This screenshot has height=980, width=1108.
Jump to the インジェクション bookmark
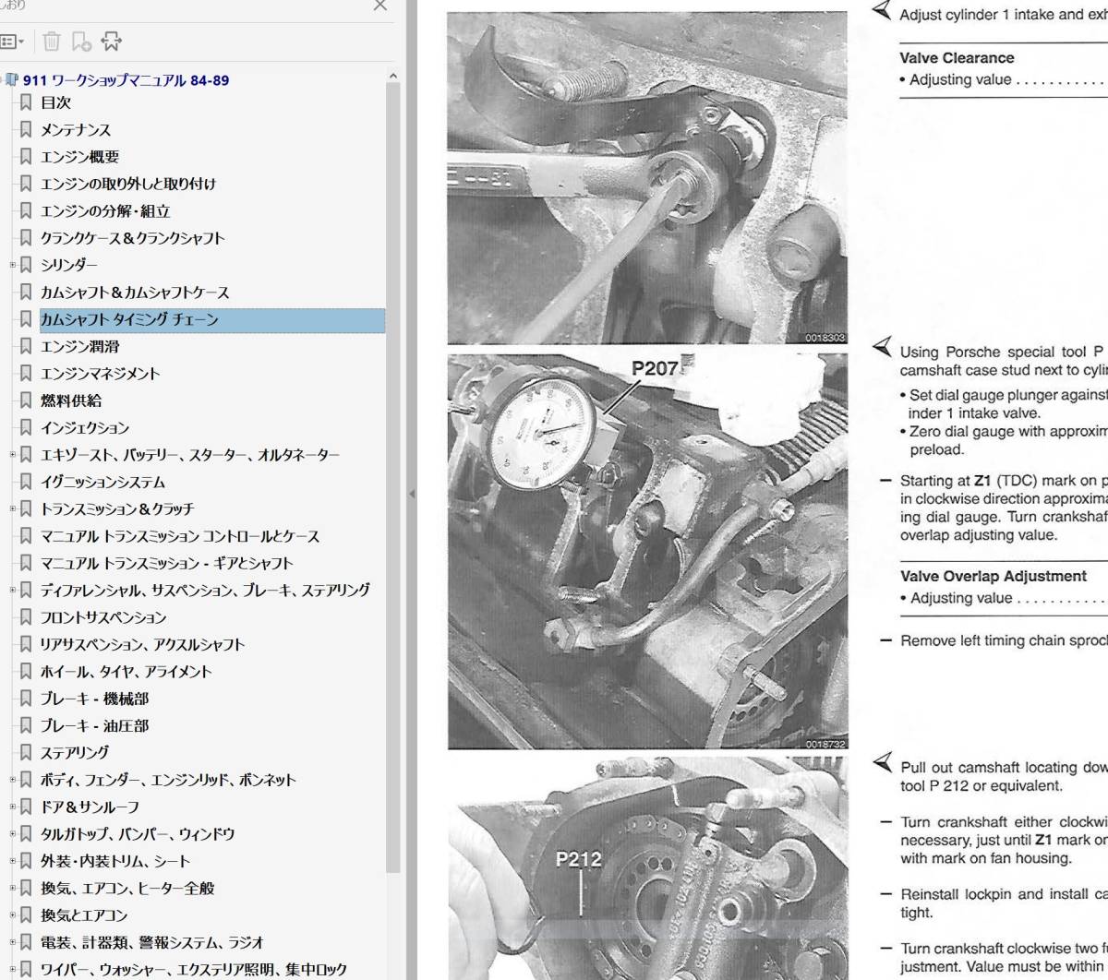click(85, 427)
